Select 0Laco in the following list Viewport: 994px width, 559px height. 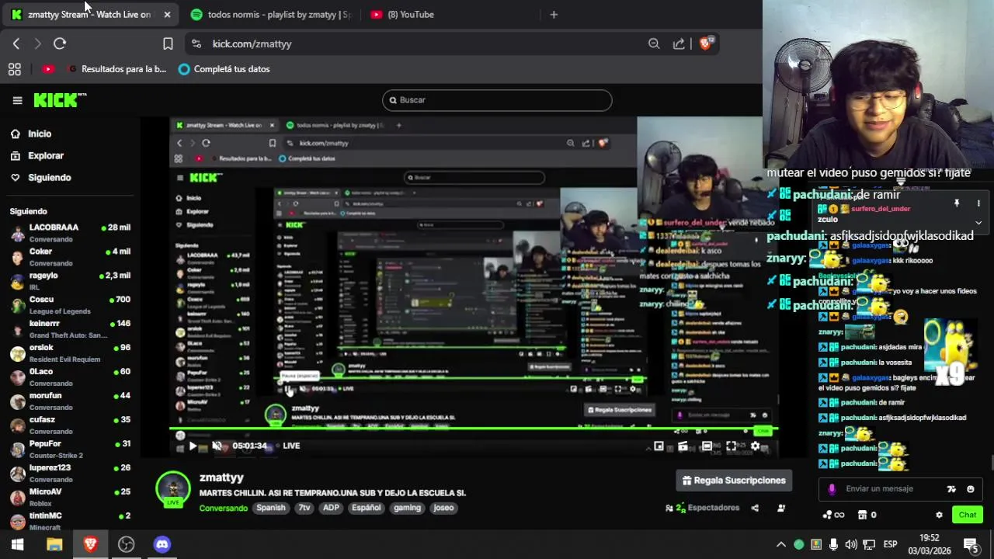pyautogui.click(x=70, y=377)
